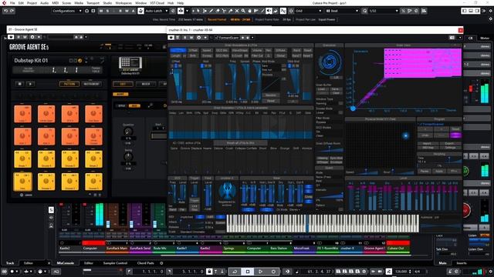Toggle the Write automation (W) toolbar button
Image resolution: width=494 pixels, height=277 pixels.
point(127,11)
